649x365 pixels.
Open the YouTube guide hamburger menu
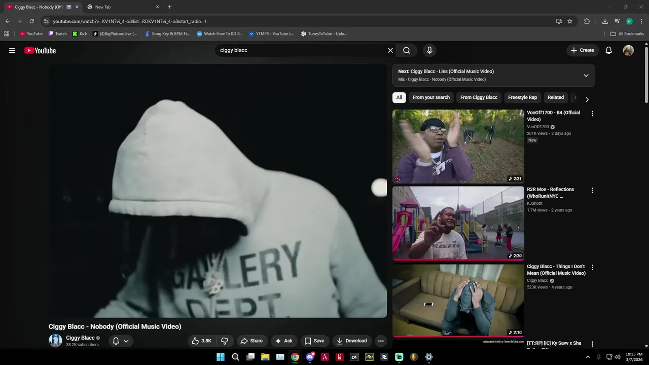[12, 50]
